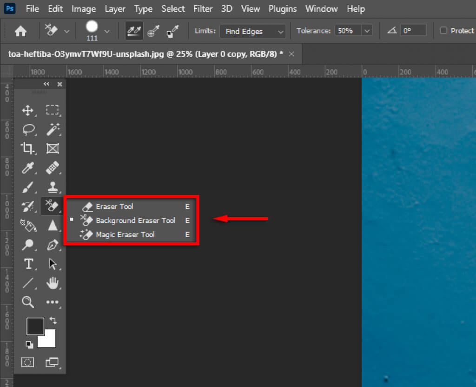Enable the Protect foreground color checkbox
Viewport: 476px width, 387px height.
(x=443, y=31)
